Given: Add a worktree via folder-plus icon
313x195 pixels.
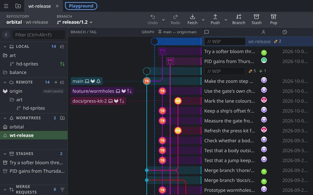Looking at the screenshot, I should (62, 118).
